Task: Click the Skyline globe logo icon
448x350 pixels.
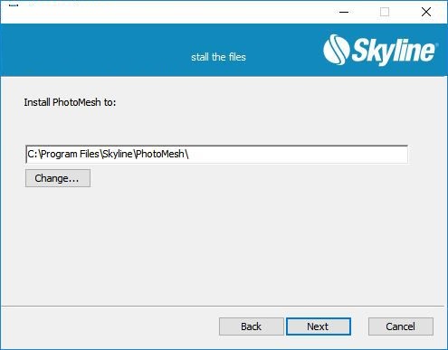Action: (337, 50)
